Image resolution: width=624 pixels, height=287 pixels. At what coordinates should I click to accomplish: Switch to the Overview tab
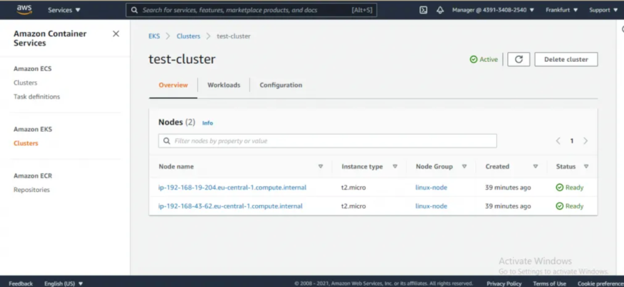(x=173, y=85)
